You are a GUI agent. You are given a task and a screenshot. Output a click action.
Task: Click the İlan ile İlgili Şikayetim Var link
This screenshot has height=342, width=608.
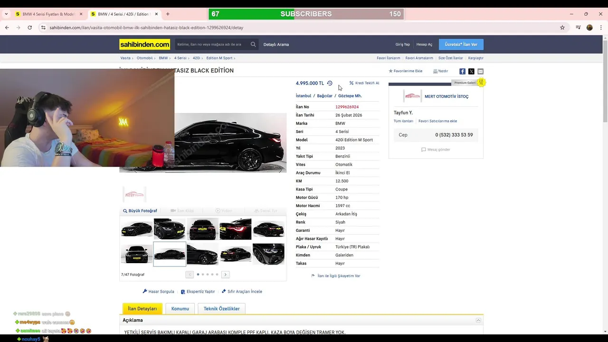tap(339, 276)
